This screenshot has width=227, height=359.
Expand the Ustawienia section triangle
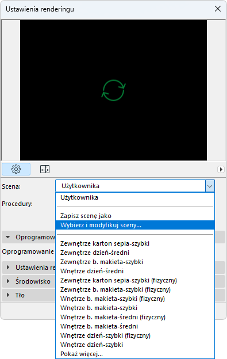coord(8,268)
